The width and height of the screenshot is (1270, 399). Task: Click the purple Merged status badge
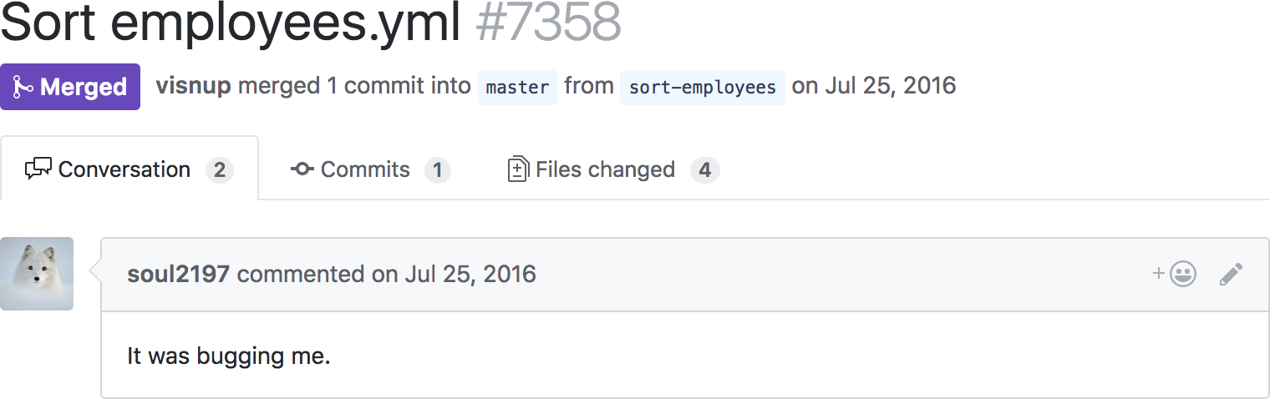[x=70, y=87]
